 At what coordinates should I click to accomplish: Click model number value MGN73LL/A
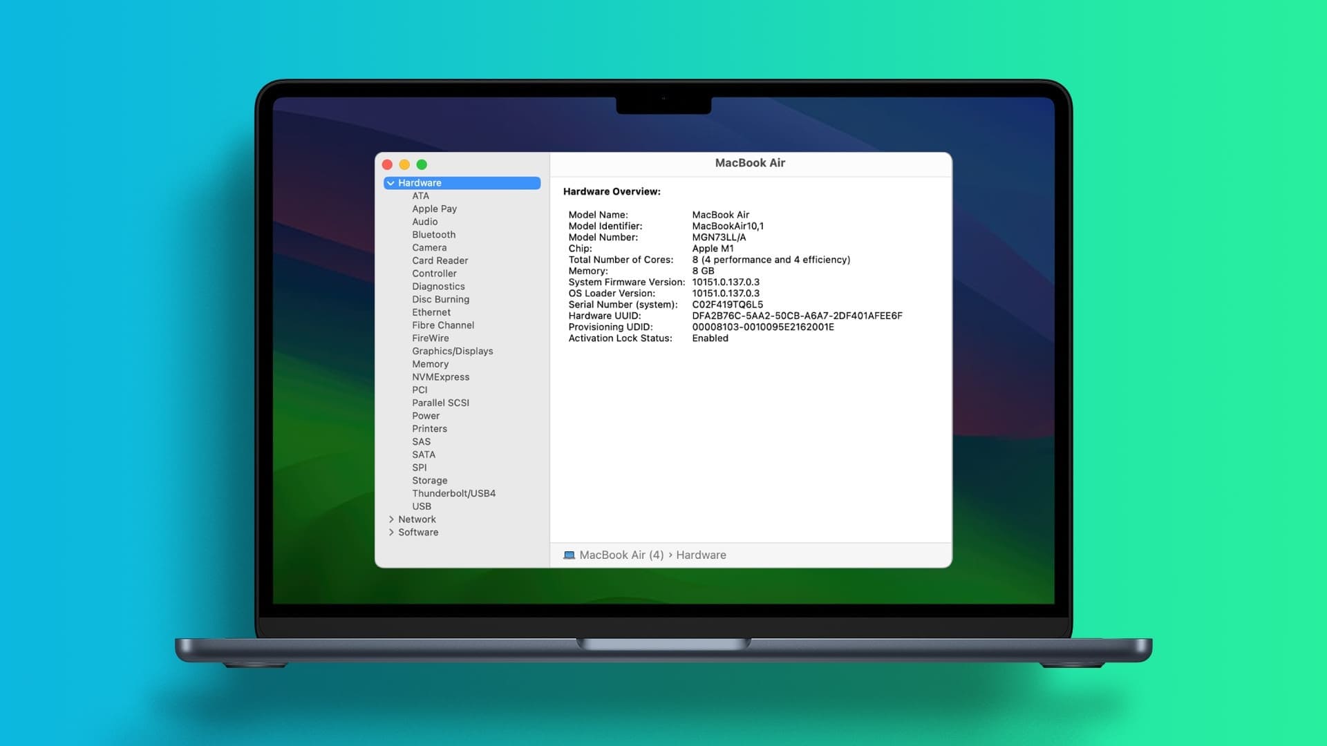(719, 238)
